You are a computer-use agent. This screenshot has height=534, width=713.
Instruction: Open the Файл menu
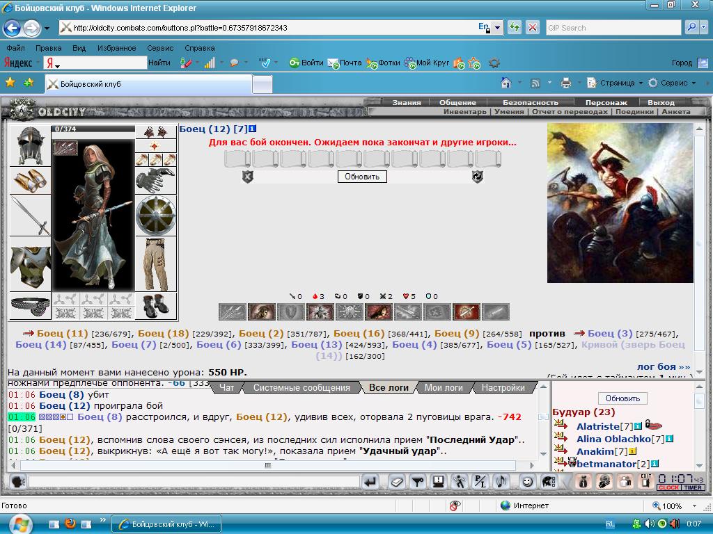(15, 48)
